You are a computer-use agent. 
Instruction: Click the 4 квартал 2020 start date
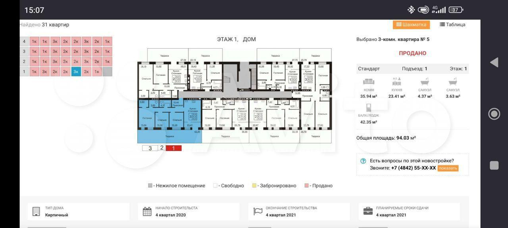pos(171,215)
